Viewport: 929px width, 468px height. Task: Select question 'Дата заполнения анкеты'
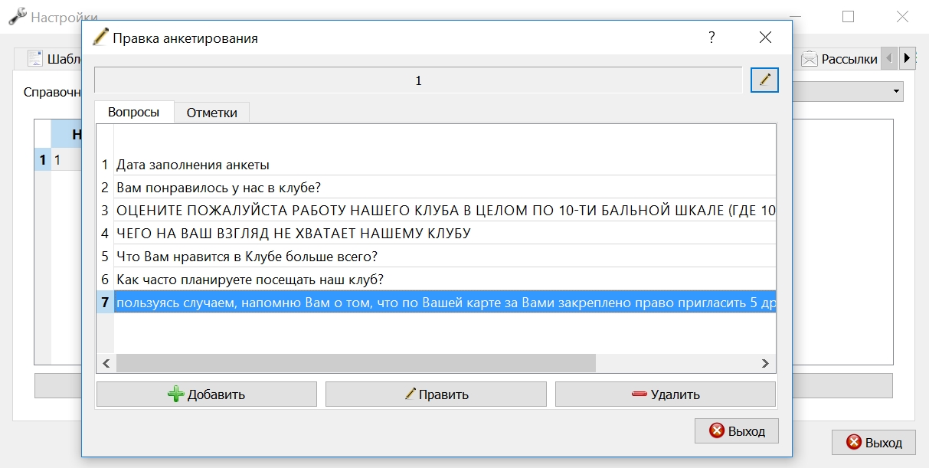coord(445,165)
